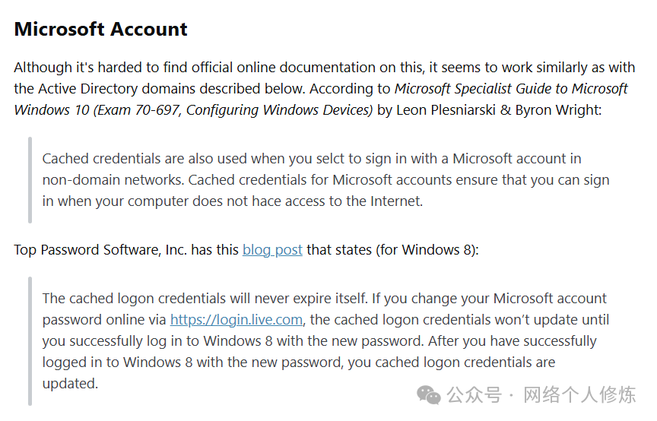Click "non-domain networks" in the first quote
Image resolution: width=657 pixels, height=421 pixels.
click(113, 181)
